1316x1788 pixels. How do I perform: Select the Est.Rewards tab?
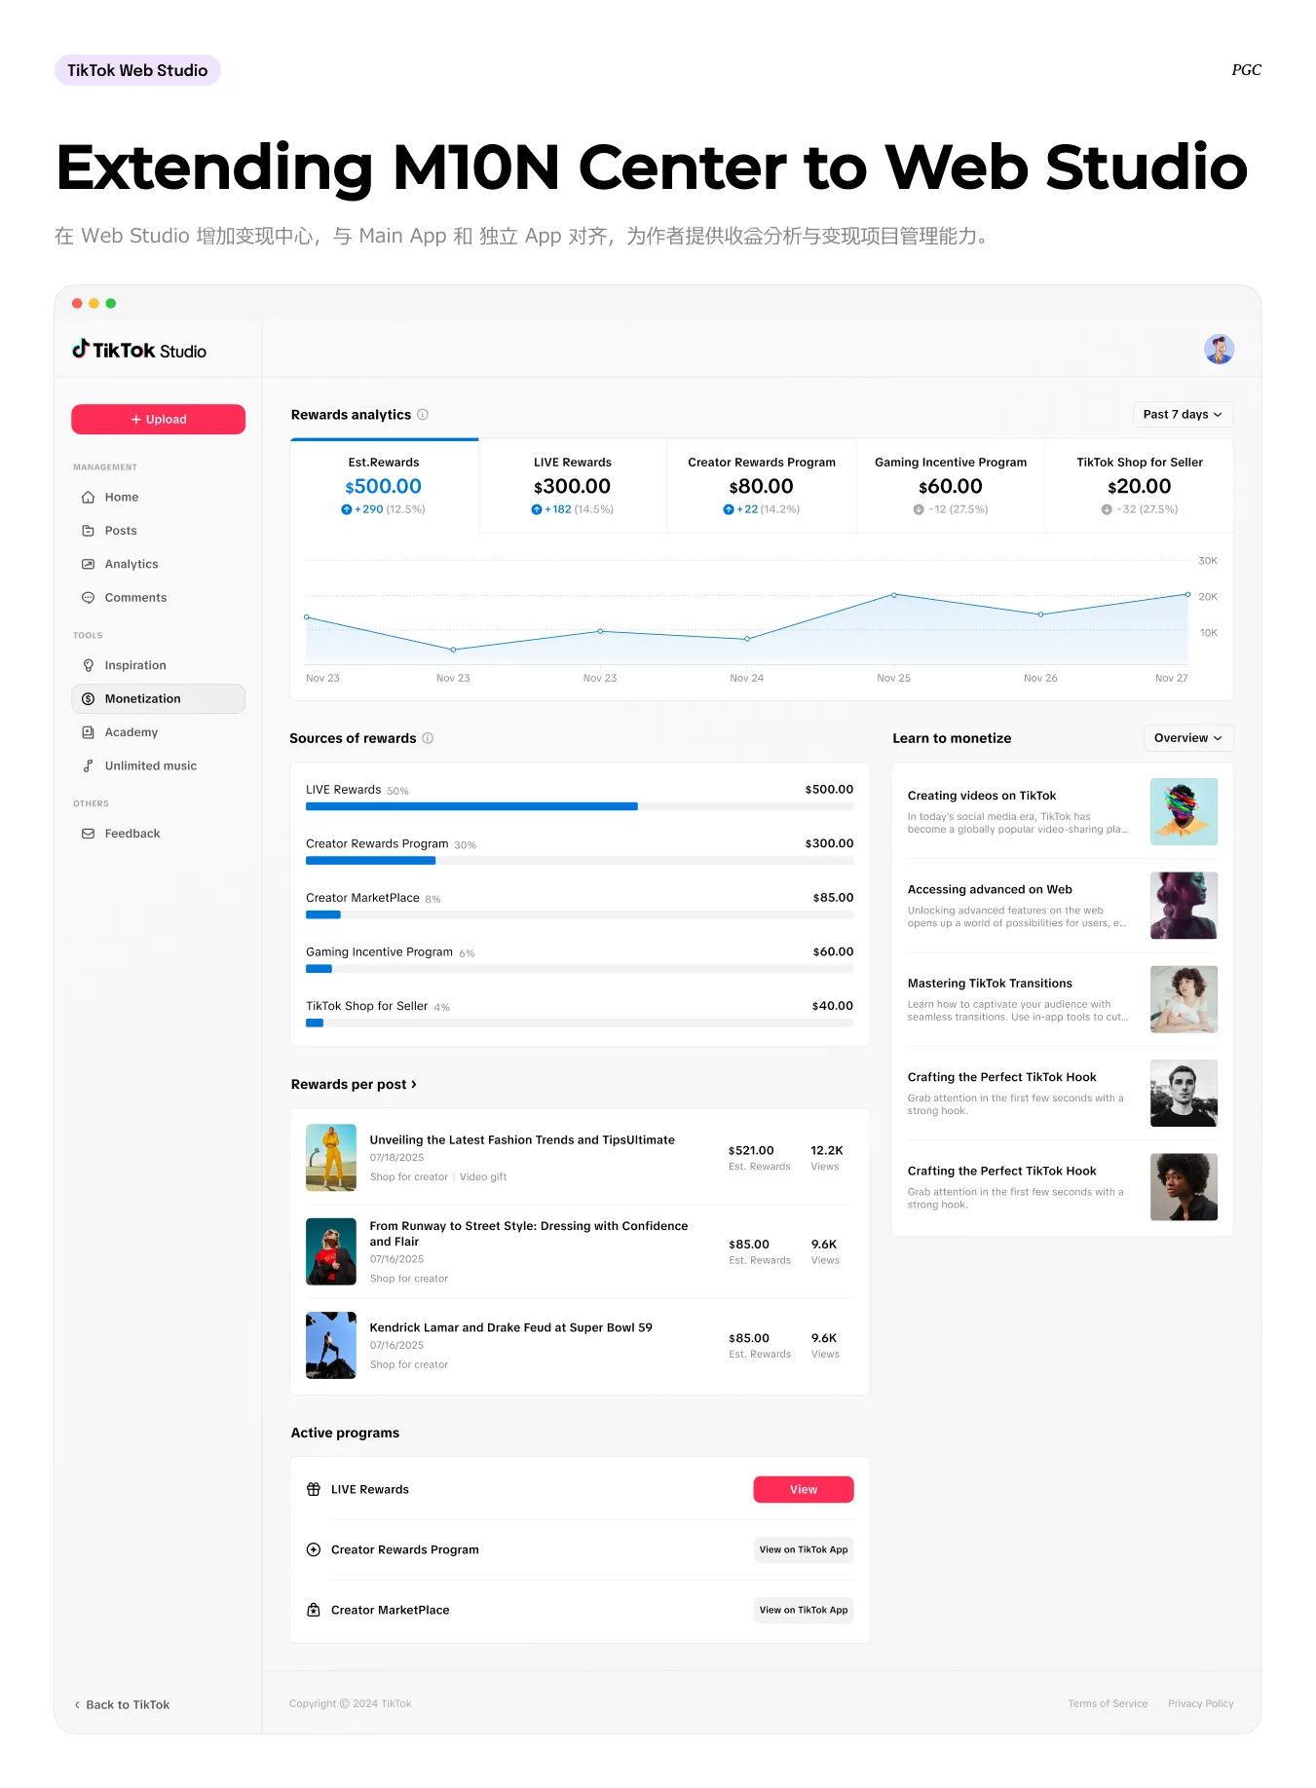384,485
